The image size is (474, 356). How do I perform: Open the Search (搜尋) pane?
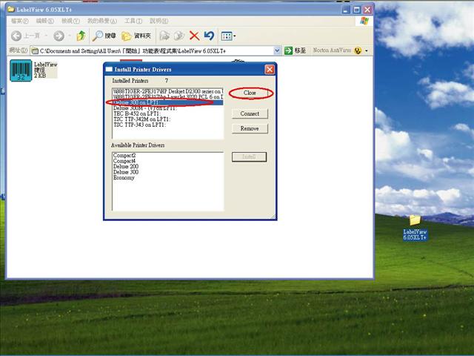click(104, 36)
